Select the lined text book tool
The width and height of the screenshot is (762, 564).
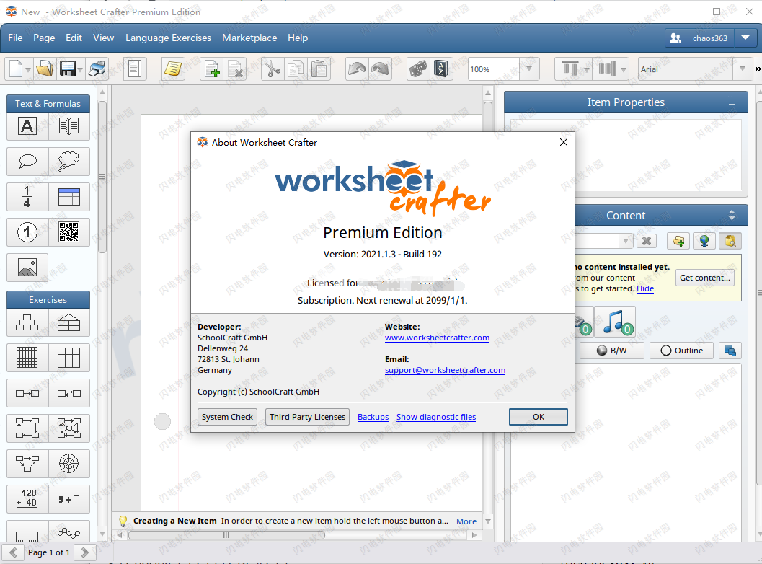pyautogui.click(x=69, y=126)
